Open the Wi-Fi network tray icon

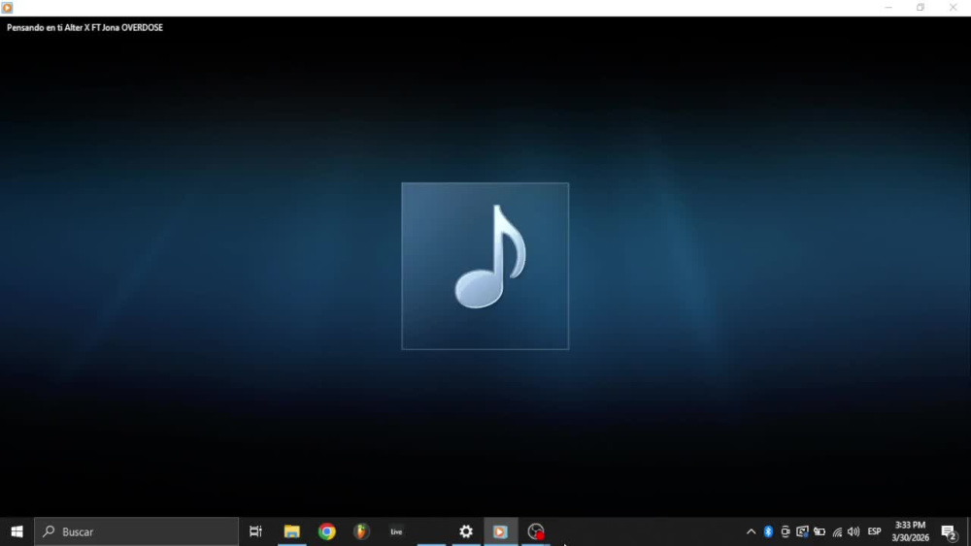pos(837,531)
